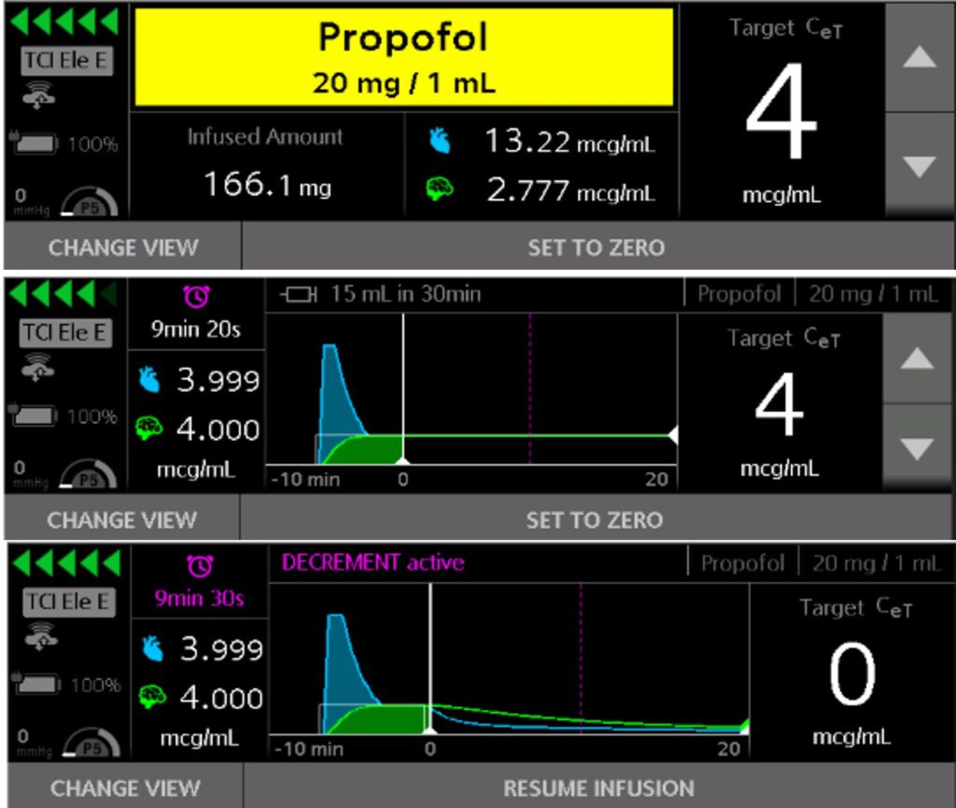Click blue heart icon in bottom panel
The width and height of the screenshot is (956, 808).
pos(153,648)
